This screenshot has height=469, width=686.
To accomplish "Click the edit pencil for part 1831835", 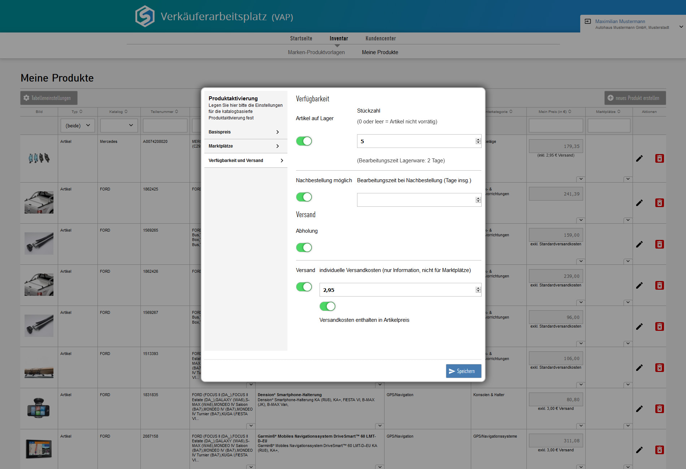I will click(639, 409).
